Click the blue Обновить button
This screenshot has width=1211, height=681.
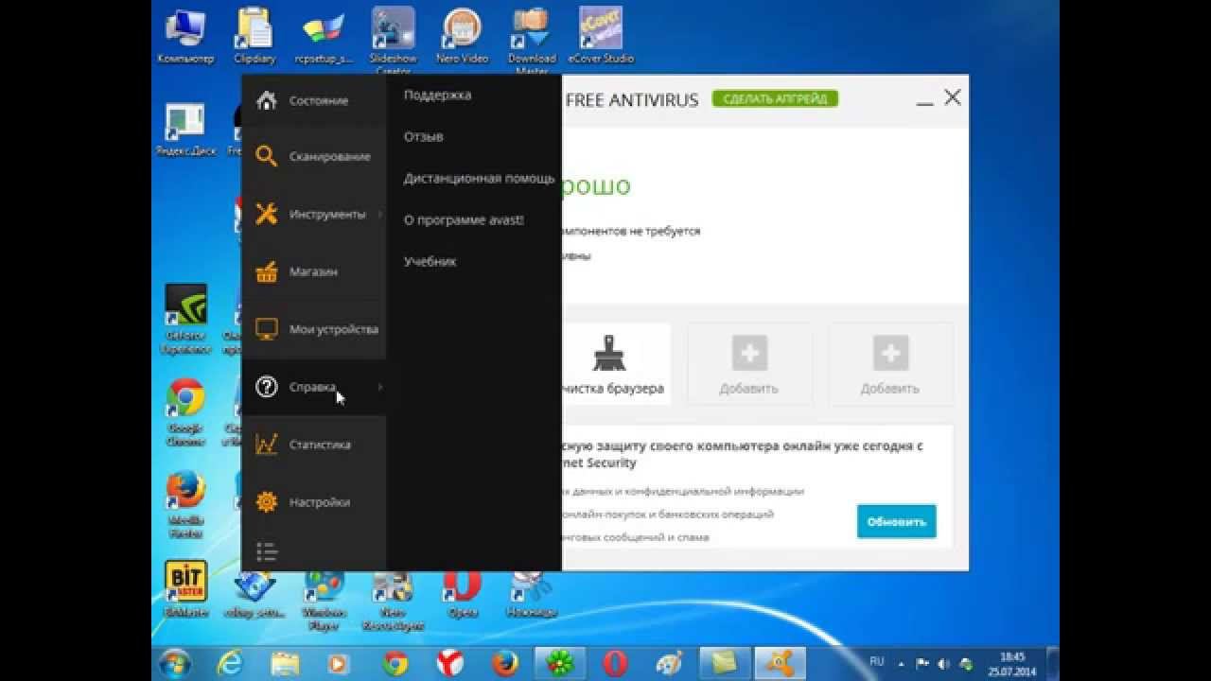tap(896, 521)
